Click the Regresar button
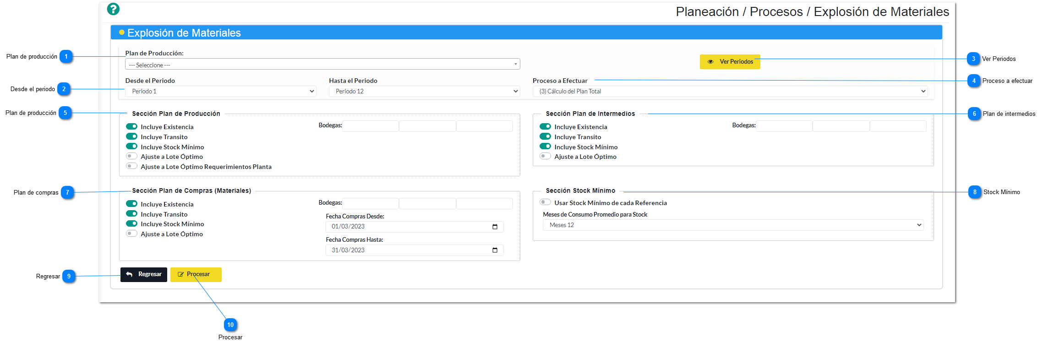Screen dimensions: 1043x348 click(x=144, y=274)
